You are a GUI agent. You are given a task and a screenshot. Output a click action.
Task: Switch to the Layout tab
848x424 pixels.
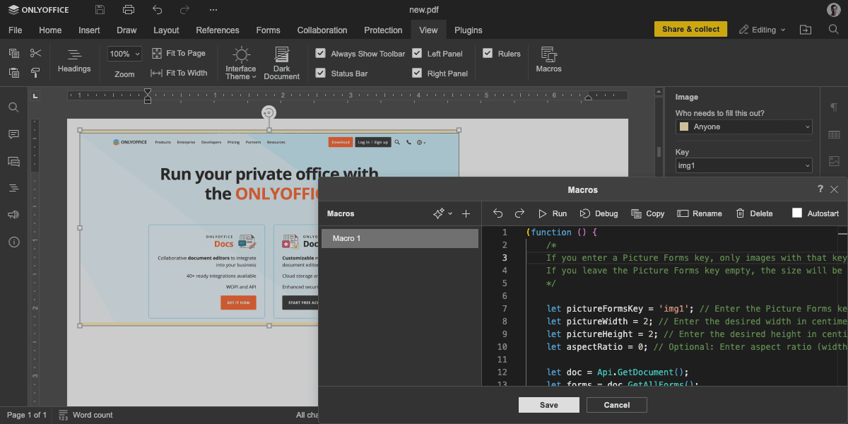166,30
